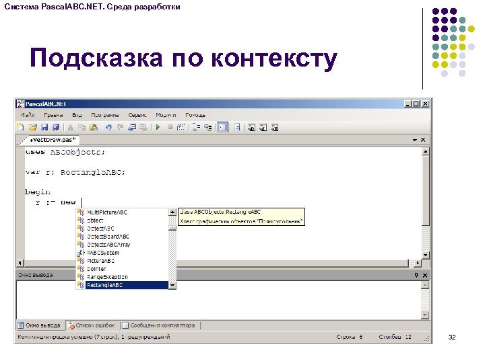
Task: Create a new file via toolbar icon
Action: (20, 127)
